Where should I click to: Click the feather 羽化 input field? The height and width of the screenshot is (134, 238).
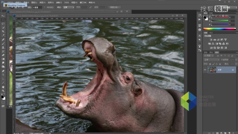[37, 7]
